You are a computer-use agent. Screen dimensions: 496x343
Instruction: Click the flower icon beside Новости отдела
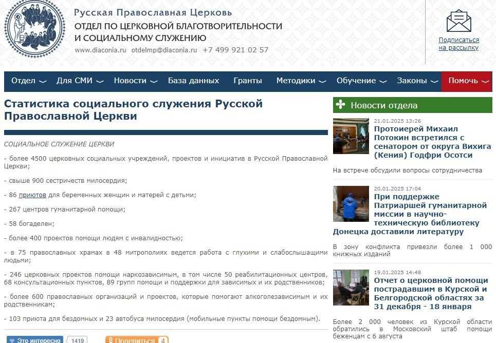pos(341,105)
